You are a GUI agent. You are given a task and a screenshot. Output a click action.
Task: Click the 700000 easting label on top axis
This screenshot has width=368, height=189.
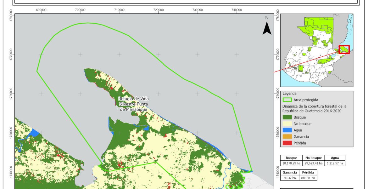coord(80,10)
